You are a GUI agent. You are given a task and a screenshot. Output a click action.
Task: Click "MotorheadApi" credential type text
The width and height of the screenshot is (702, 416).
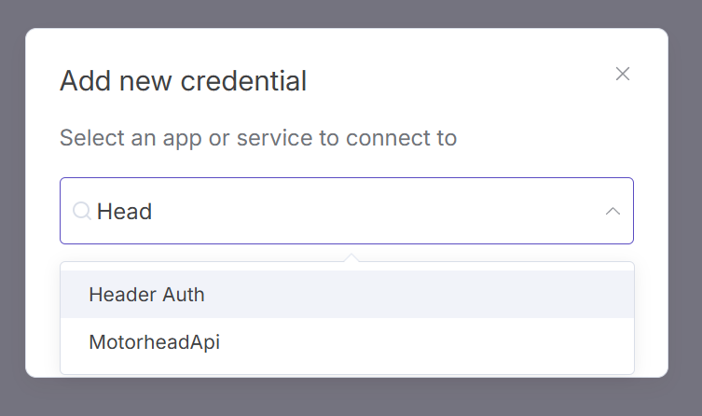pyautogui.click(x=154, y=342)
